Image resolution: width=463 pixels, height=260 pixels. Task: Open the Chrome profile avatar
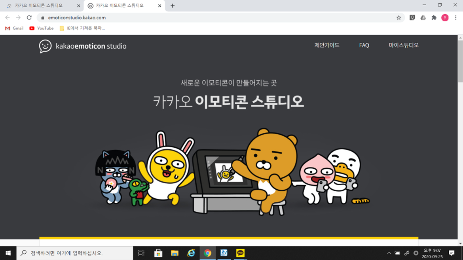445,18
